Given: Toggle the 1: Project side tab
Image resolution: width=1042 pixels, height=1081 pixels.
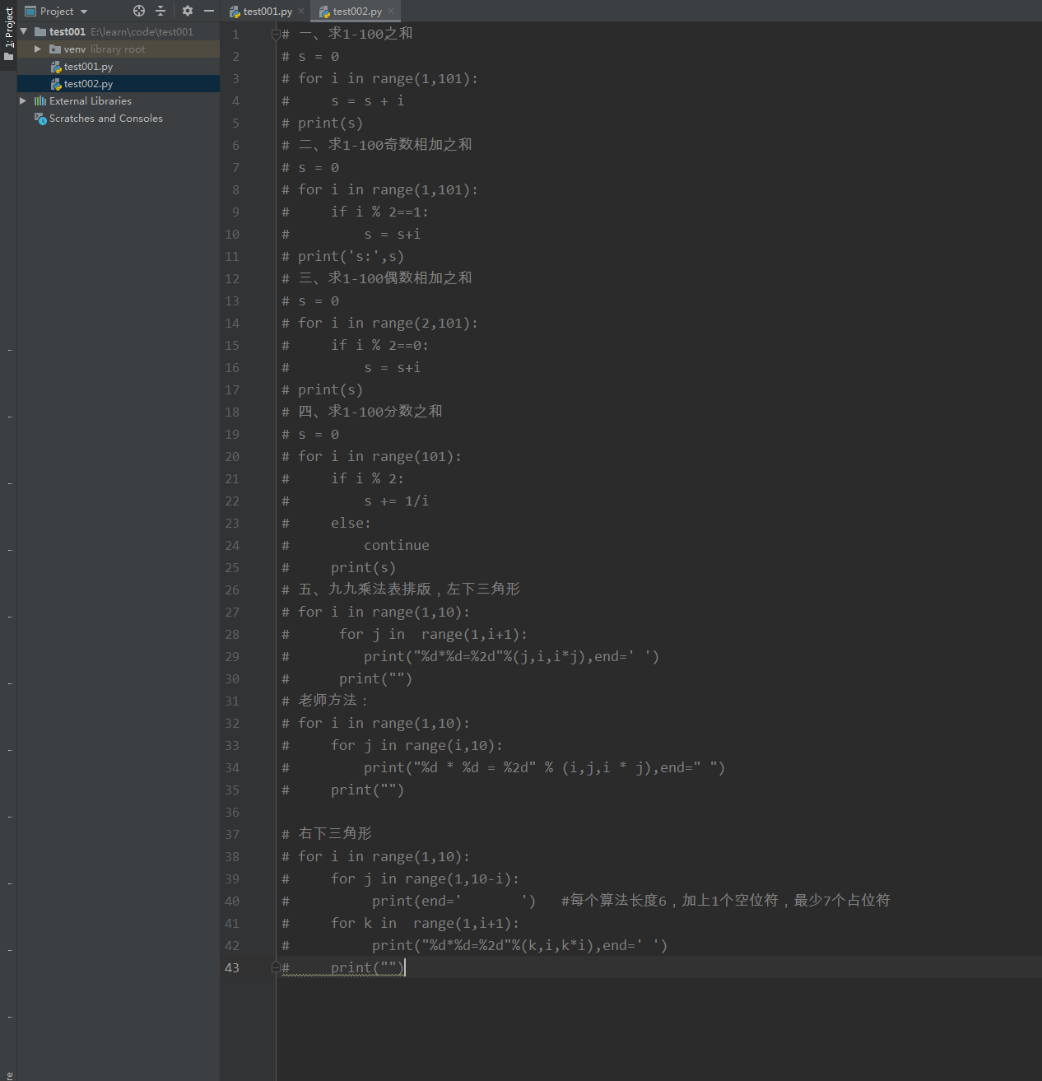Looking at the screenshot, I should click(8, 34).
